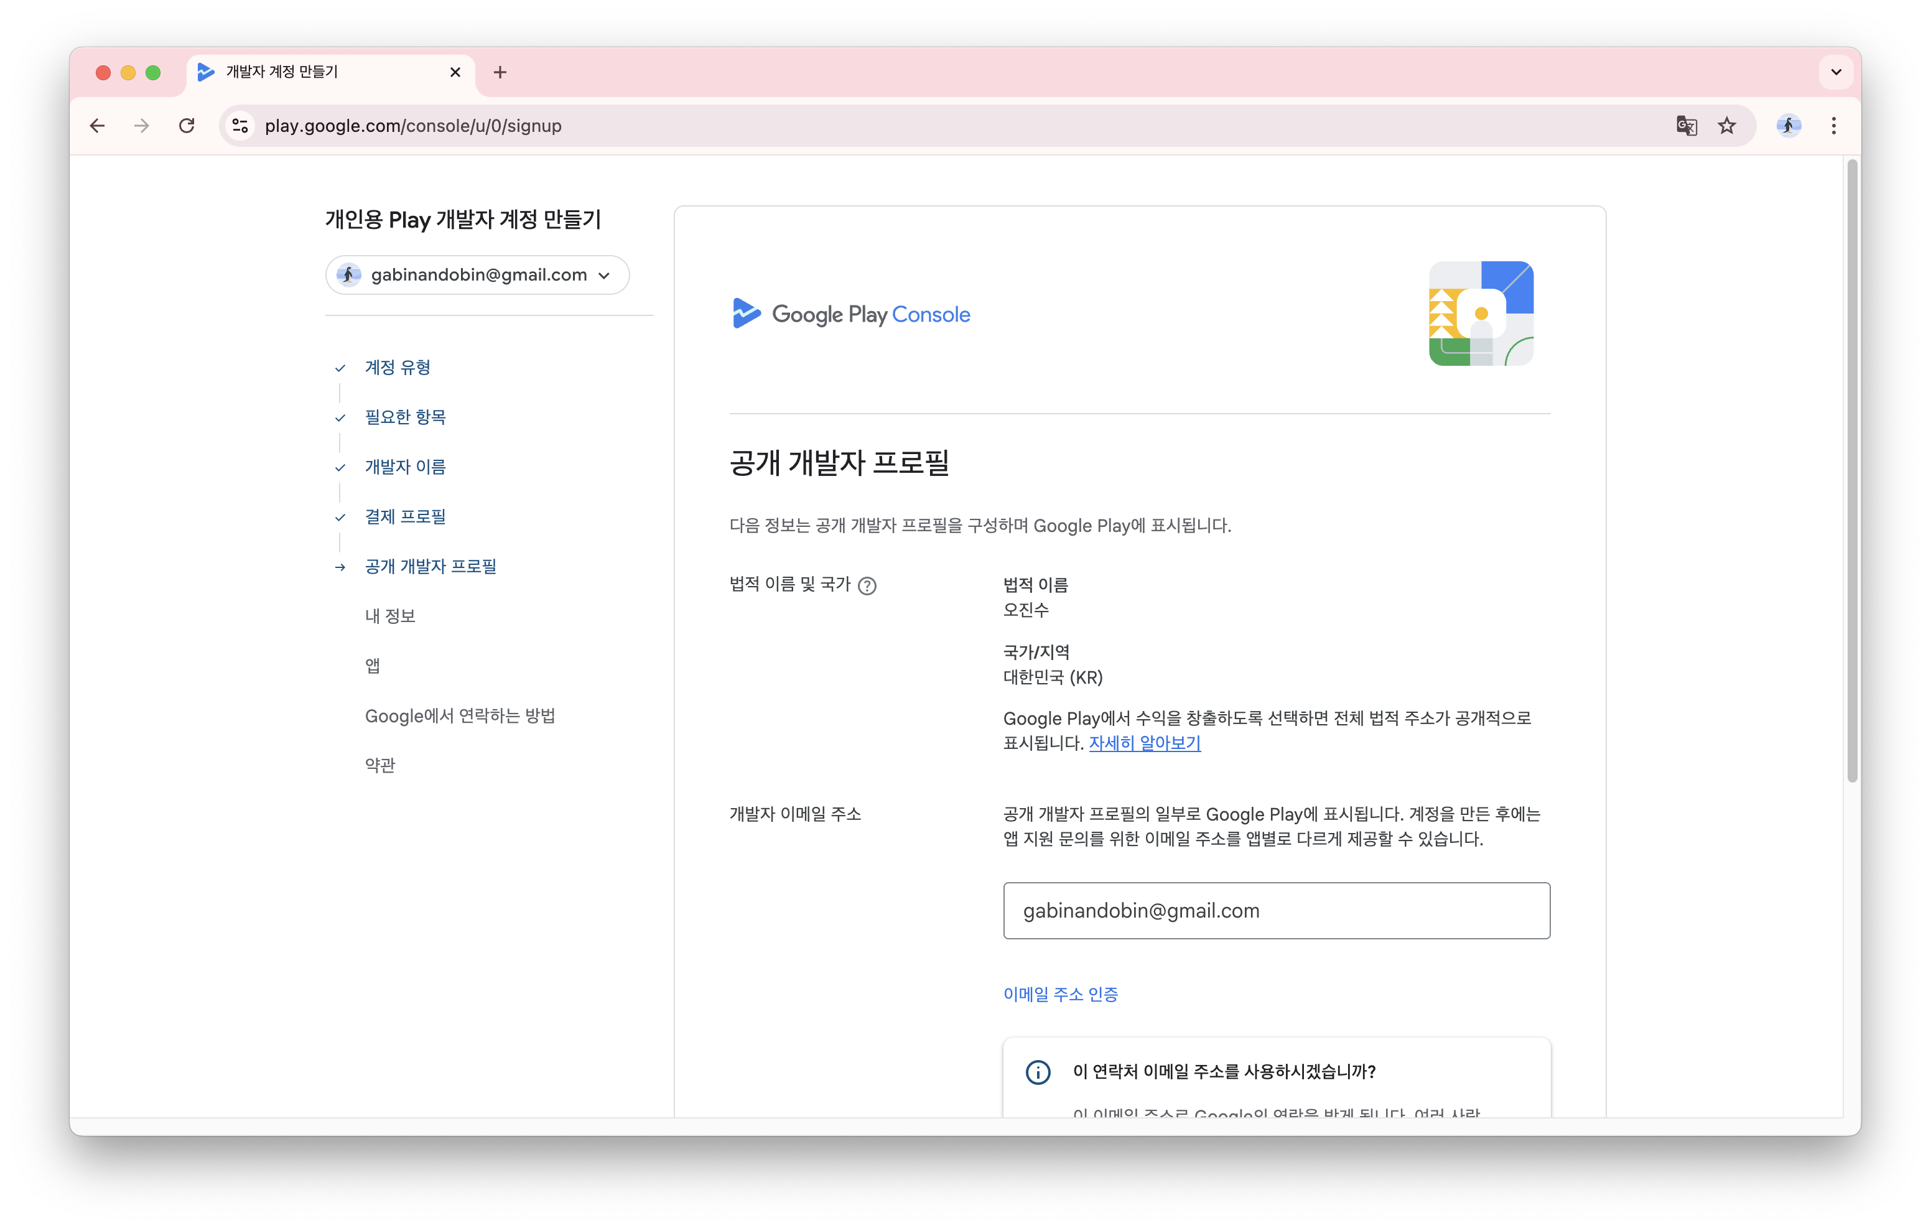The image size is (1931, 1228).
Task: Close the 개발자 계정 만들기 tab
Action: tap(455, 72)
